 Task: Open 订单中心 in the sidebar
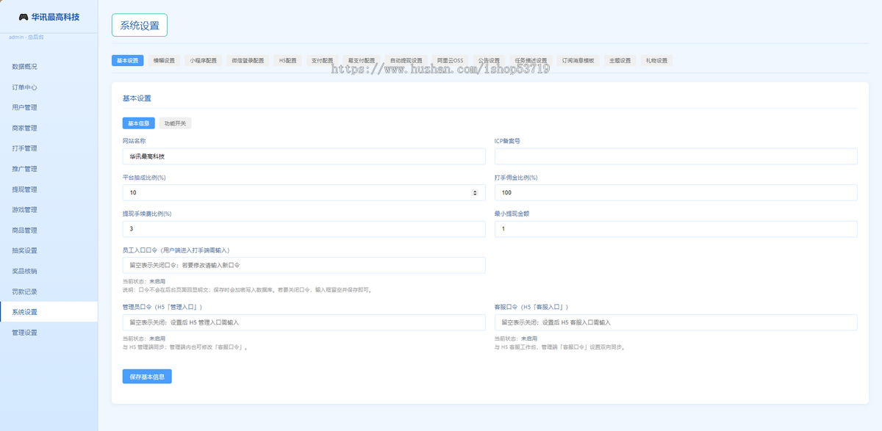pyautogui.click(x=49, y=87)
